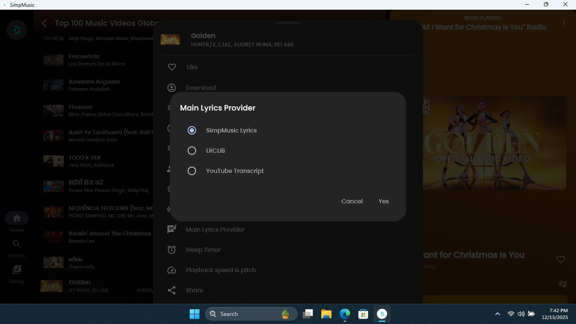Screen dimensions: 576x324
Task: Open the Search page in sidebar
Action: [x=17, y=244]
